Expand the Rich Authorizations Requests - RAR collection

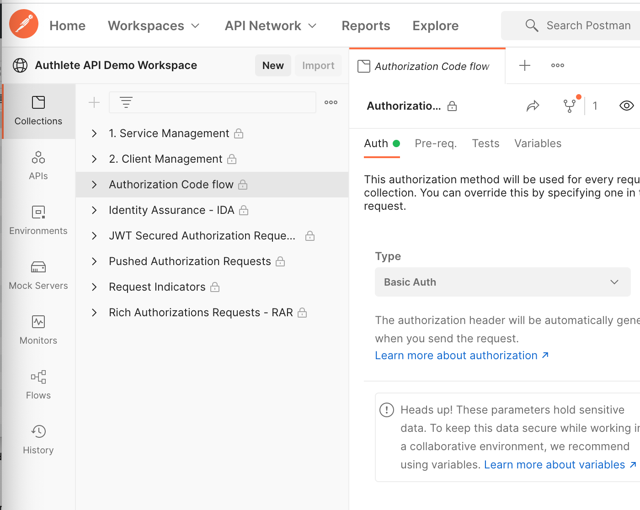pyautogui.click(x=94, y=313)
